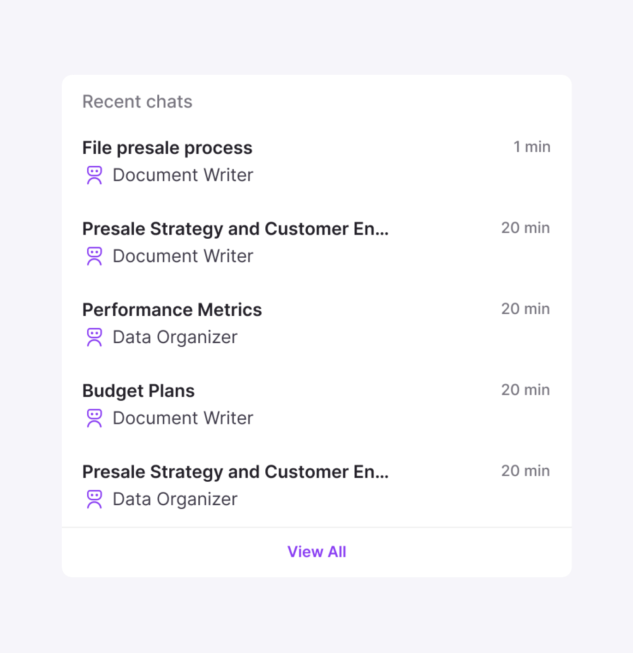Click the "20 min" timestamp next to Budget Plans

pos(526,390)
